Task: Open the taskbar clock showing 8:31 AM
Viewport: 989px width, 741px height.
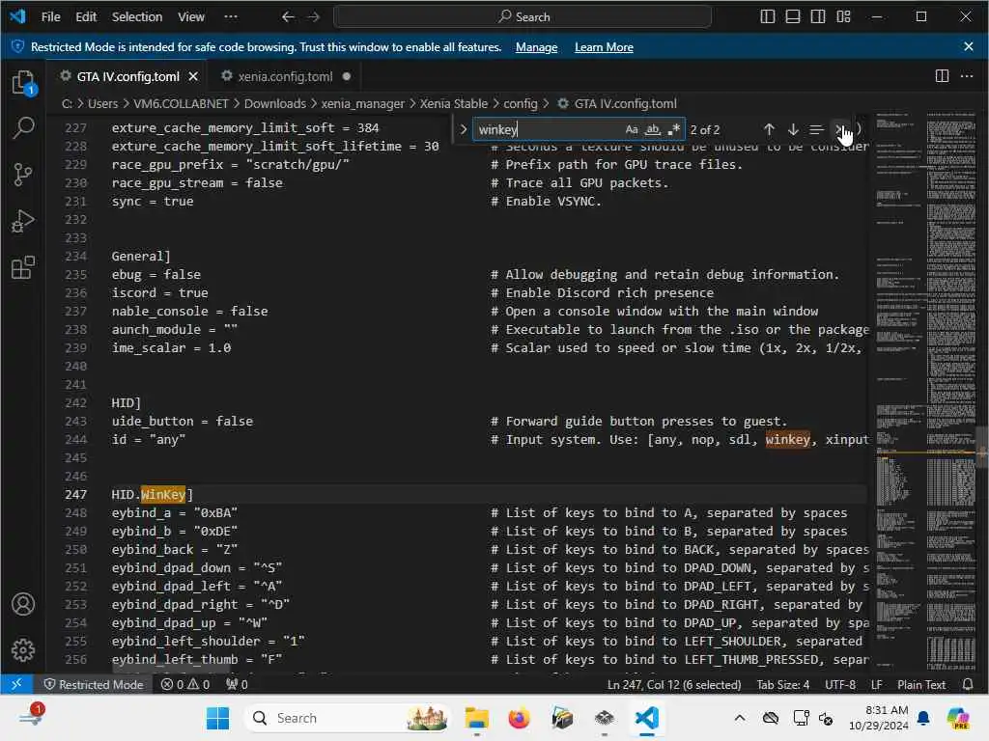Action: pyautogui.click(x=878, y=718)
